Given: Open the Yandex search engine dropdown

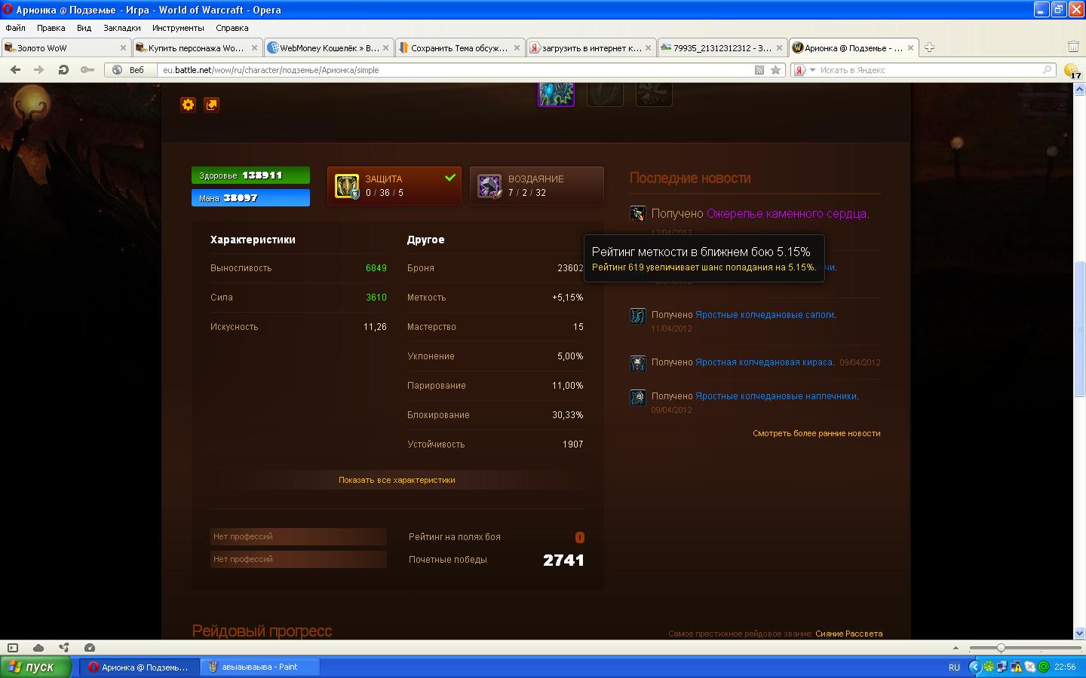Looking at the screenshot, I should coord(812,70).
